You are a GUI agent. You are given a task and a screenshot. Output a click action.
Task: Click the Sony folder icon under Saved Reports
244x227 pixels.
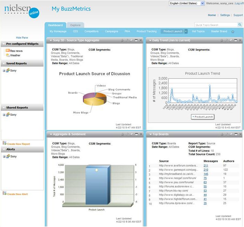[7, 70]
